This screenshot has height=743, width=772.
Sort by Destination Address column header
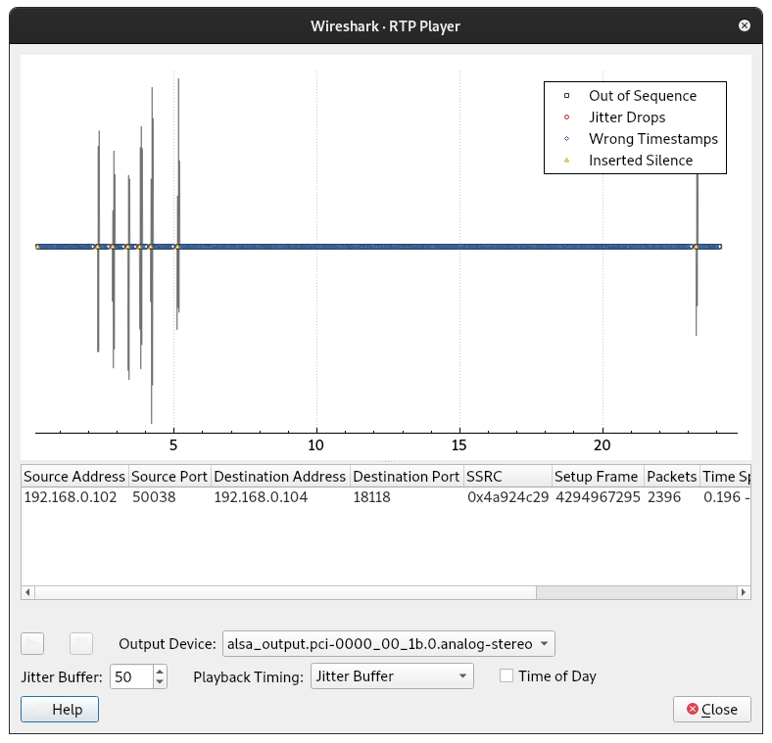[x=280, y=477]
